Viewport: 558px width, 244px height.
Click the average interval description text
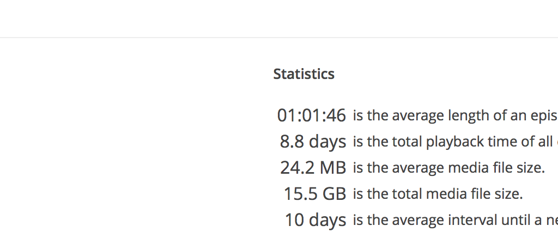pyautogui.click(x=454, y=220)
